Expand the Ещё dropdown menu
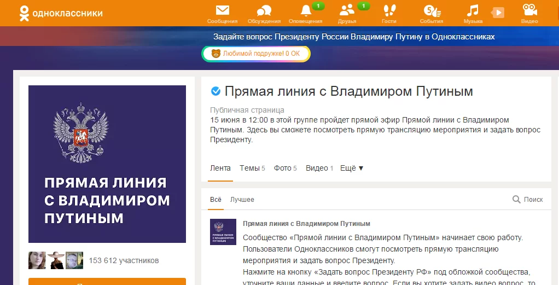The height and width of the screenshot is (285, 559). (x=352, y=168)
